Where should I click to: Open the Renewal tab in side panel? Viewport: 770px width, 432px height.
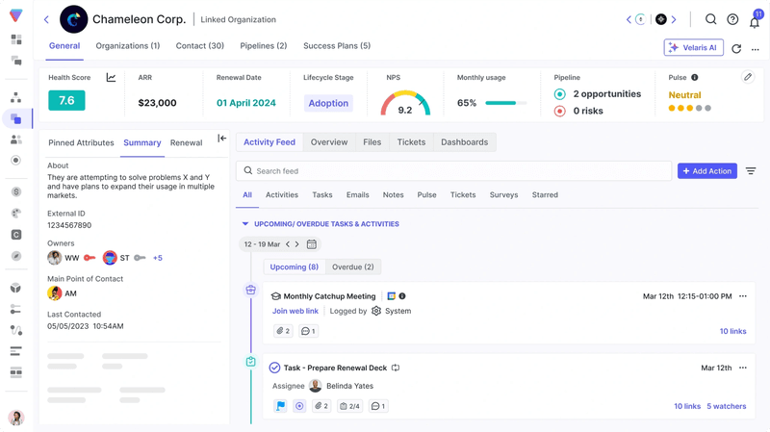click(x=186, y=142)
